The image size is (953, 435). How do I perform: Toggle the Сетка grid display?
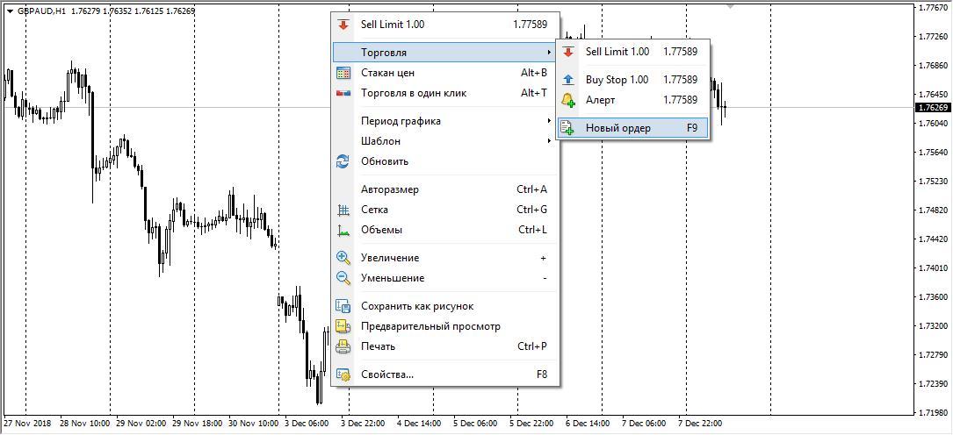pyautogui.click(x=374, y=210)
